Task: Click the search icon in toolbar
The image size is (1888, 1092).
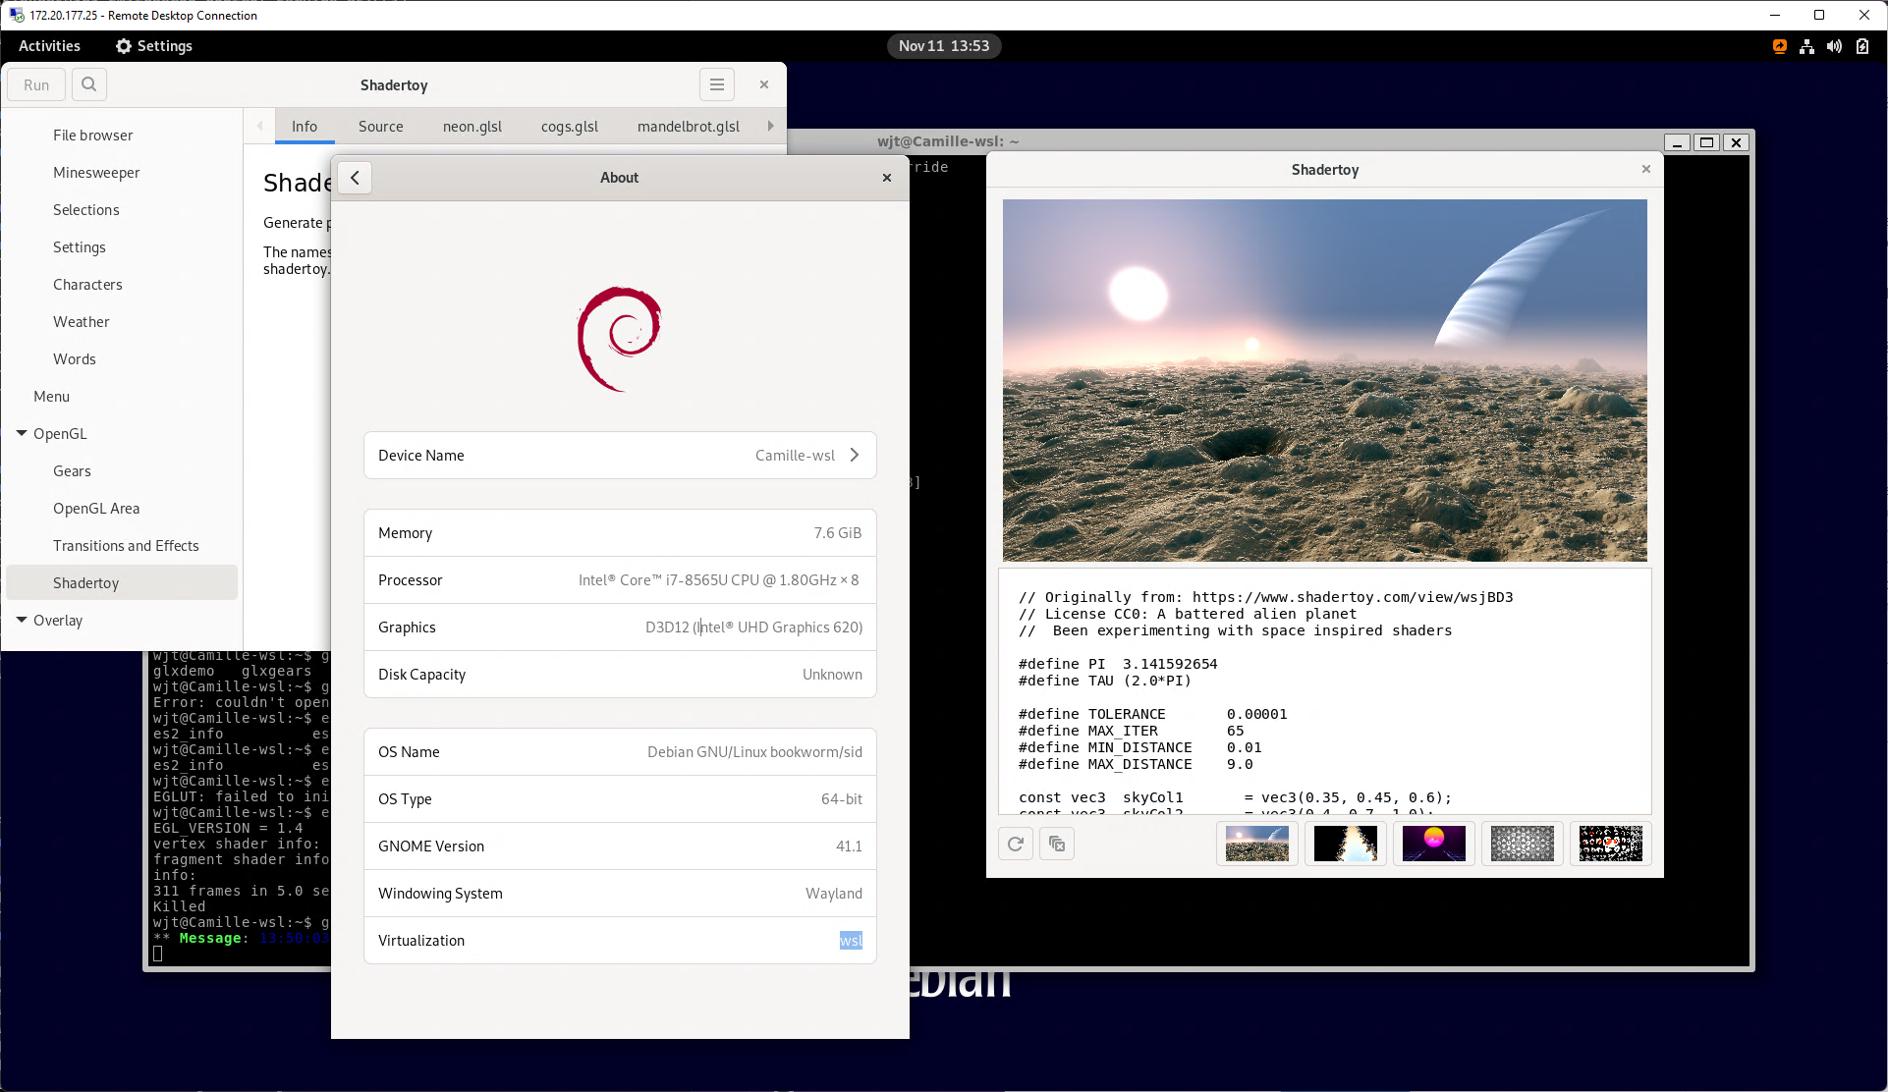Action: (88, 83)
